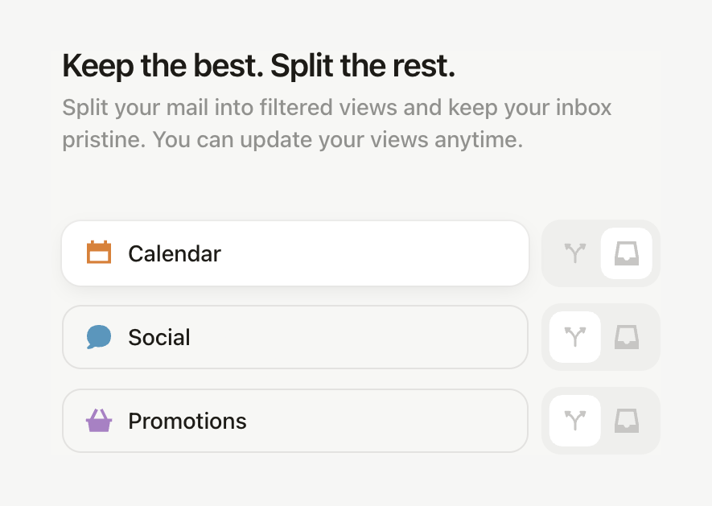
Task: Click the Promotions view card
Action: [295, 421]
